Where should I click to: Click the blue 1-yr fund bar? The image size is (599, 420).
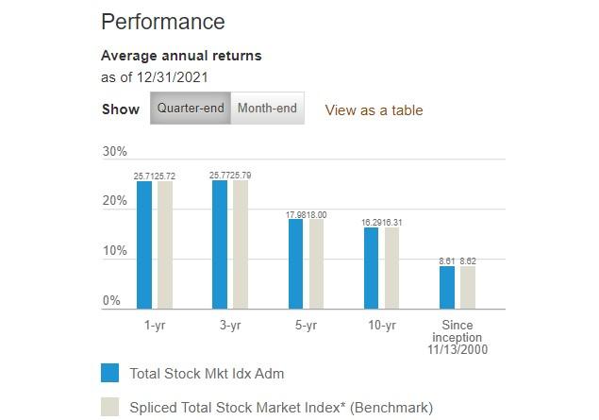[144, 245]
